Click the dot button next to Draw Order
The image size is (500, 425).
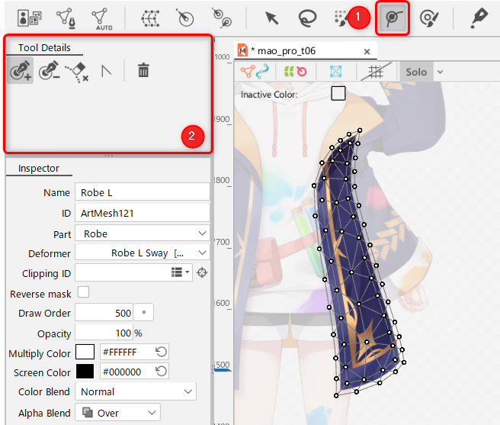click(x=143, y=313)
